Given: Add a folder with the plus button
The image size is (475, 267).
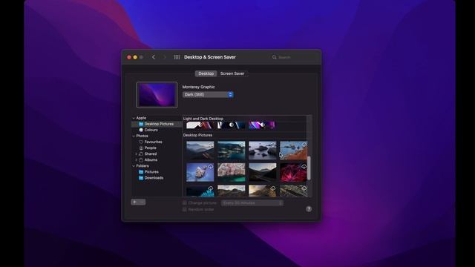Looking at the screenshot, I should point(135,202).
